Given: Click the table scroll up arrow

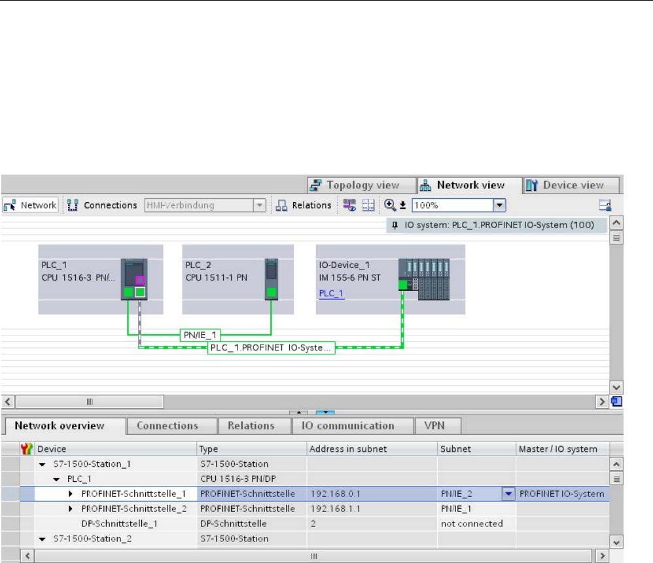Looking at the screenshot, I should point(616,464).
